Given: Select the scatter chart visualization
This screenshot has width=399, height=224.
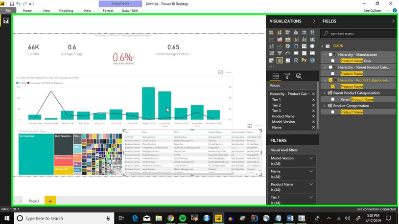Looking at the screenshot, I should (280, 46).
